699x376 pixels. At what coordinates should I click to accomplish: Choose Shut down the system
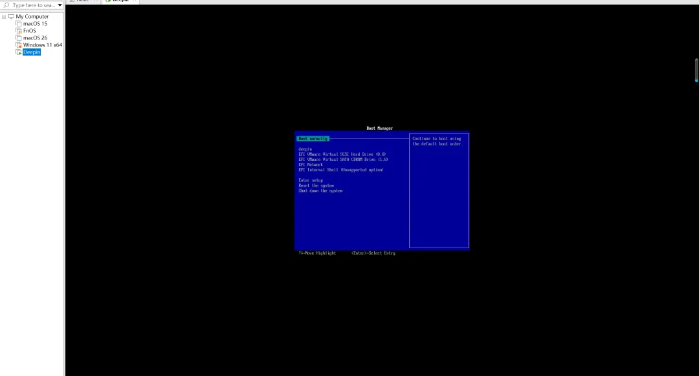pos(320,191)
